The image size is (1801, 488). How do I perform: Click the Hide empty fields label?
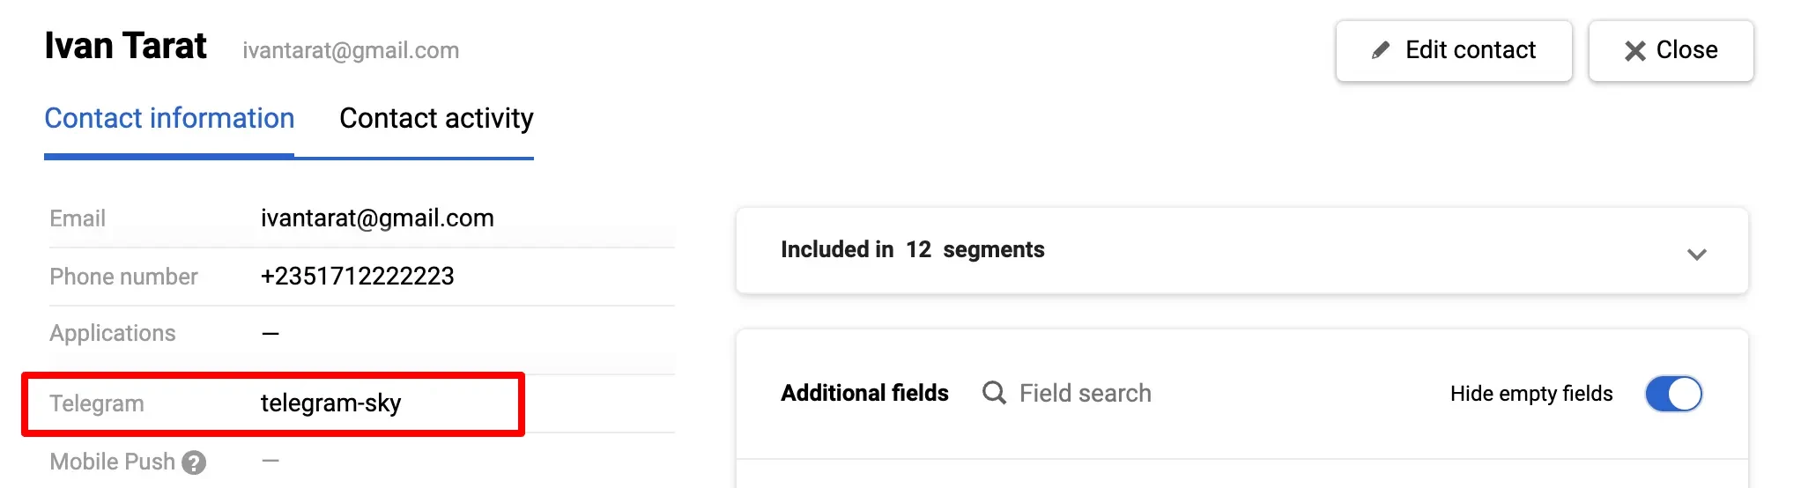pyautogui.click(x=1530, y=394)
